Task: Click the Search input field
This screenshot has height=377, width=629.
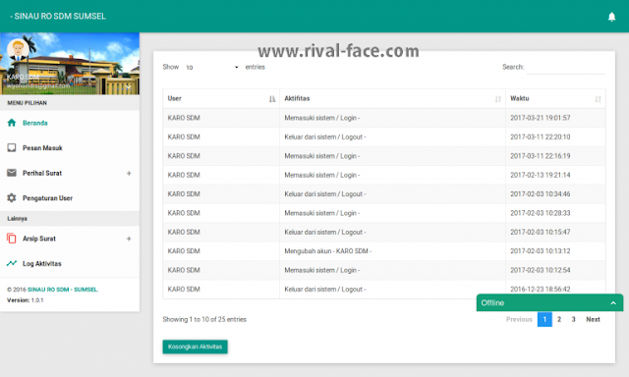Action: coord(566,68)
